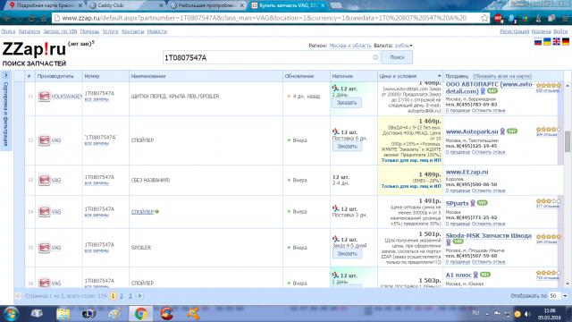Image resolution: width=572 pixels, height=322 pixels.
Task: Bookmark the page with the star icon
Action: pyautogui.click(x=484, y=18)
